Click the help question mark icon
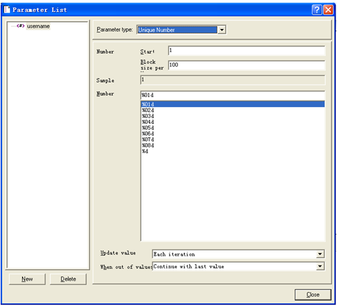Image resolution: width=337 pixels, height=306 pixels. 317,10
